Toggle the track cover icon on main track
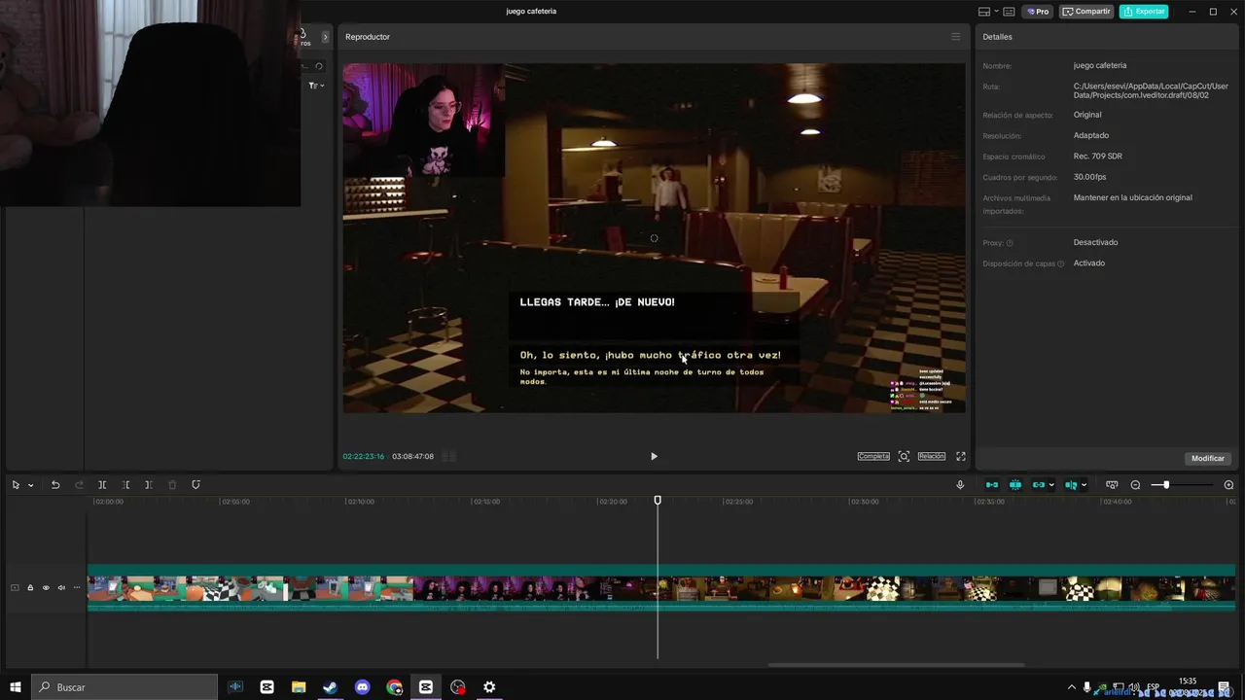The height and width of the screenshot is (700, 1245). click(x=15, y=587)
